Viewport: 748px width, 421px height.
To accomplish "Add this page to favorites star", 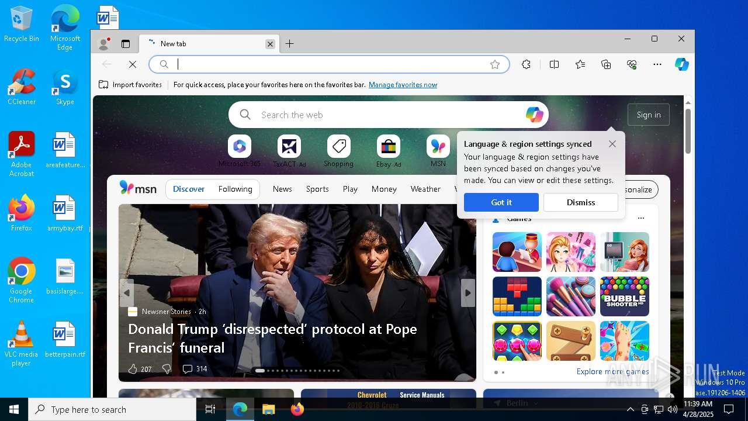I will pyautogui.click(x=495, y=64).
